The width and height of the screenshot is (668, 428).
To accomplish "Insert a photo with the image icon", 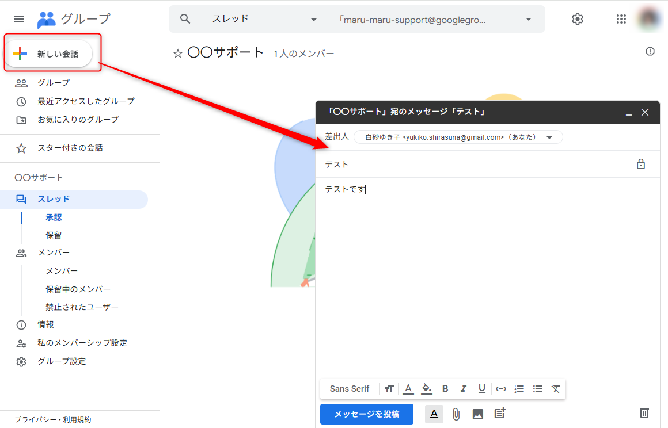I will 477,414.
